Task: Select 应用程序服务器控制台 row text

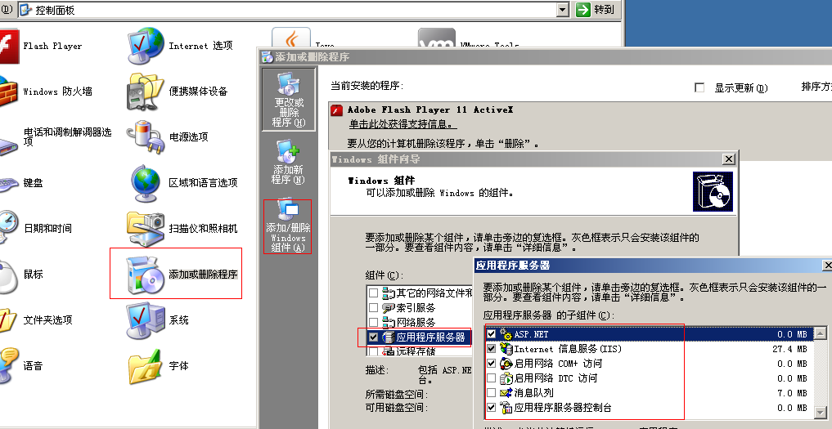Action: click(563, 408)
